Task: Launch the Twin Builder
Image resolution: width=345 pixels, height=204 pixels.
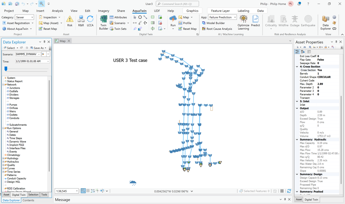Action: [104, 22]
